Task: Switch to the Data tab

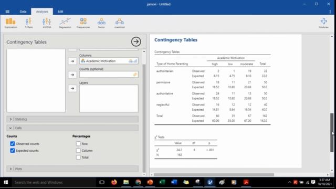Action: click(x=23, y=12)
